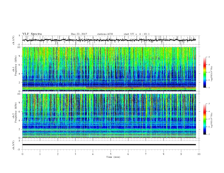224x173 pixels.
Task: Click the "-5" tick of the ch.1(V) axis
Action: pyautogui.click(x=19, y=45)
